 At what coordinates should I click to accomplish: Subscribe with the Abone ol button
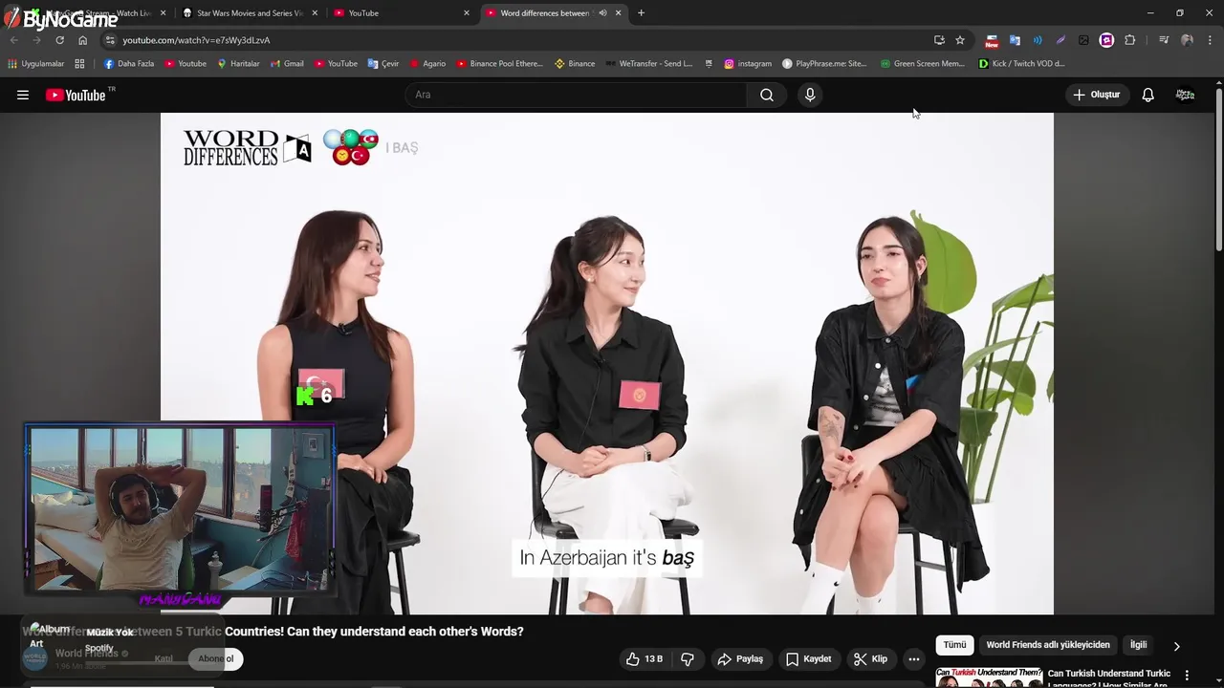click(215, 658)
